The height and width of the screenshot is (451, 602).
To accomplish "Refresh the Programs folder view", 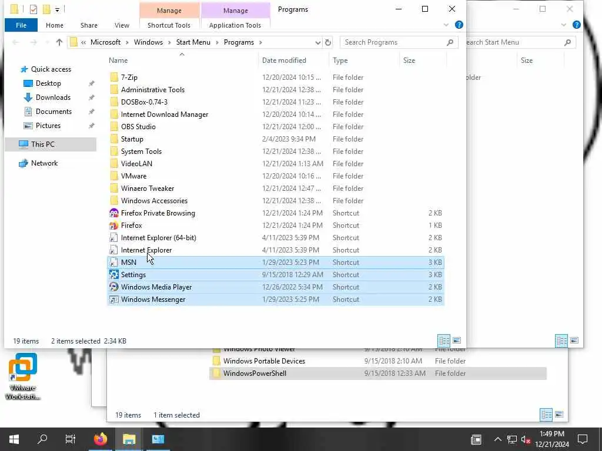I will point(328,42).
